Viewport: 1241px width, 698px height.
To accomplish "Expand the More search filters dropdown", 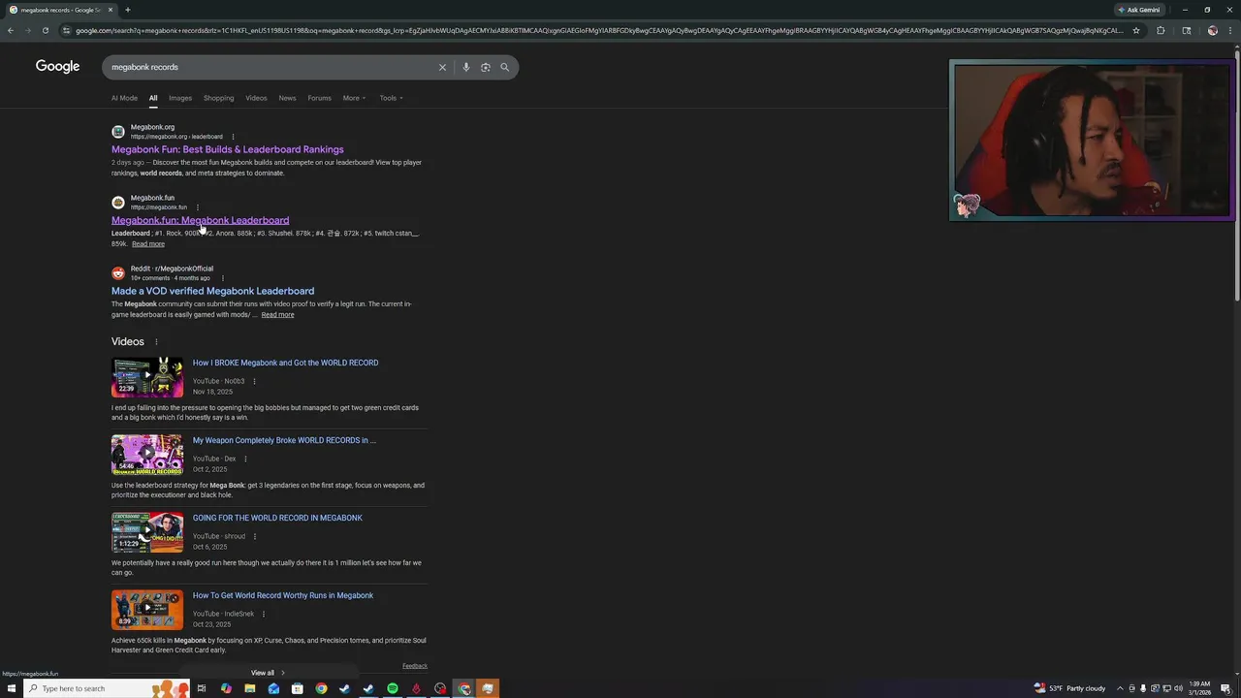I will (354, 98).
